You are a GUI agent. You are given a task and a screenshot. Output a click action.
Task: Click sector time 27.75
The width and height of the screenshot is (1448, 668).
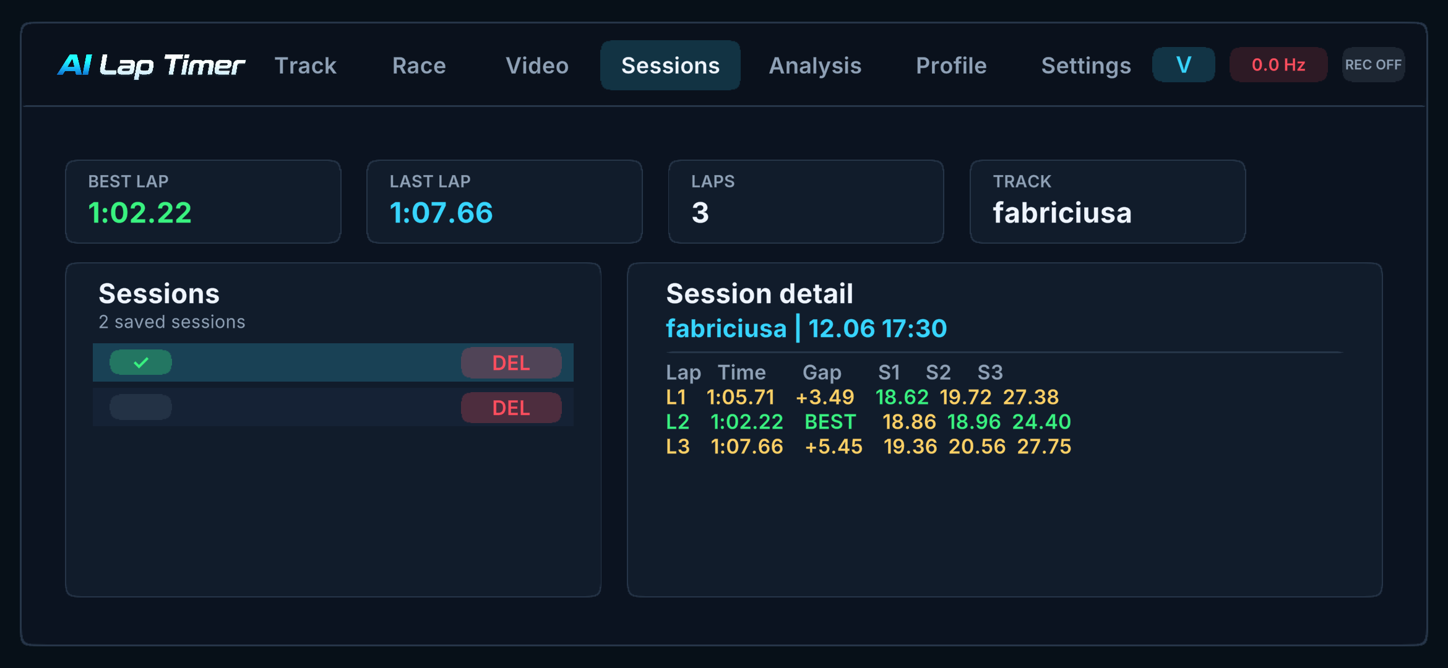[1045, 447]
